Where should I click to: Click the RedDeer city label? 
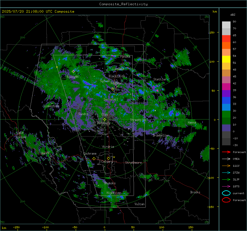pyautogui.click(x=116, y=83)
